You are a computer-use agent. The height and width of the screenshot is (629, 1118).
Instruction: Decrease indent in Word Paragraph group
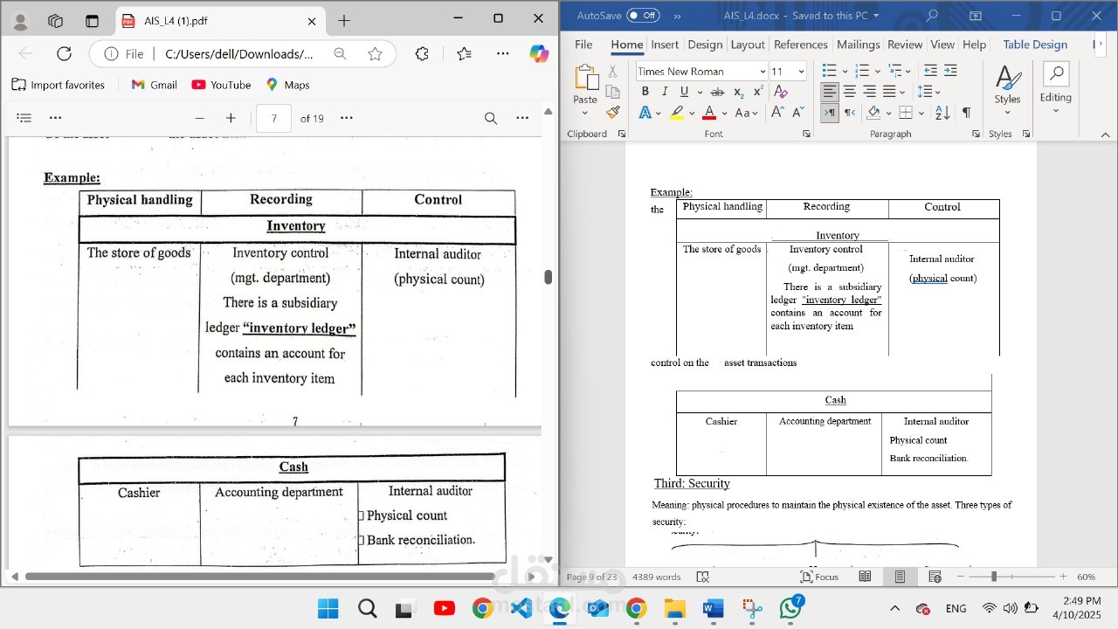click(930, 71)
